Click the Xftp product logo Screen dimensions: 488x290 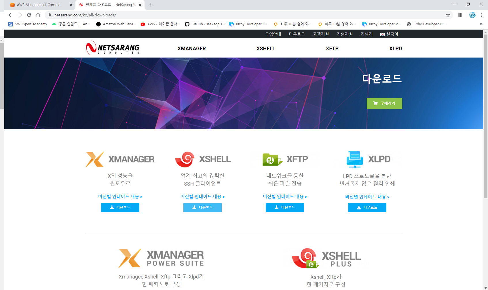(x=285, y=159)
